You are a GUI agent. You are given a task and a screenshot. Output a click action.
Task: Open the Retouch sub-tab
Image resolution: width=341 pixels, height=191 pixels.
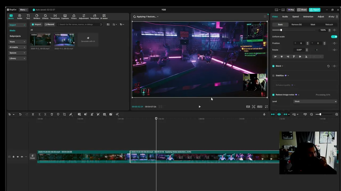329,24
